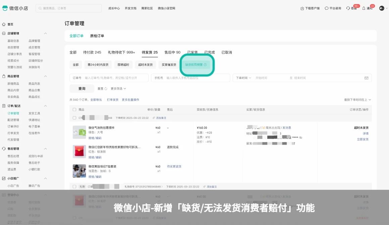The height and width of the screenshot is (225, 389).
Task: Click the 小店推广 chart icon
Action: click(4, 178)
